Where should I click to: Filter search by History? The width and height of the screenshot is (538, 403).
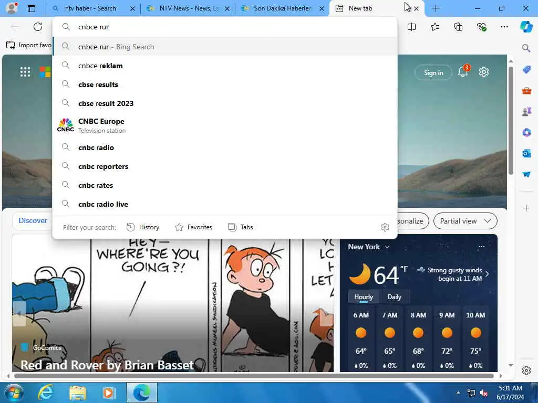tap(143, 227)
